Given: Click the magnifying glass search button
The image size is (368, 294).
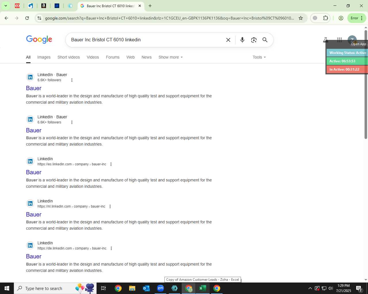Looking at the screenshot, I should click(265, 40).
